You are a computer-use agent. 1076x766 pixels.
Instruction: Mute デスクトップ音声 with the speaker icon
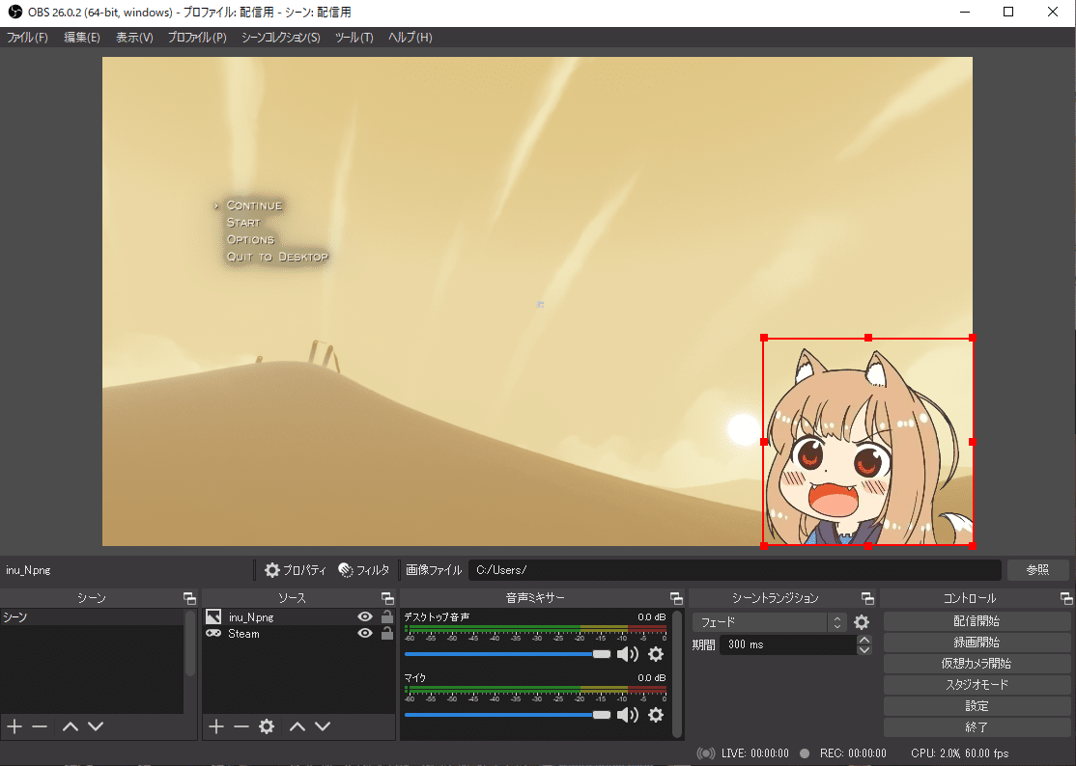point(627,654)
